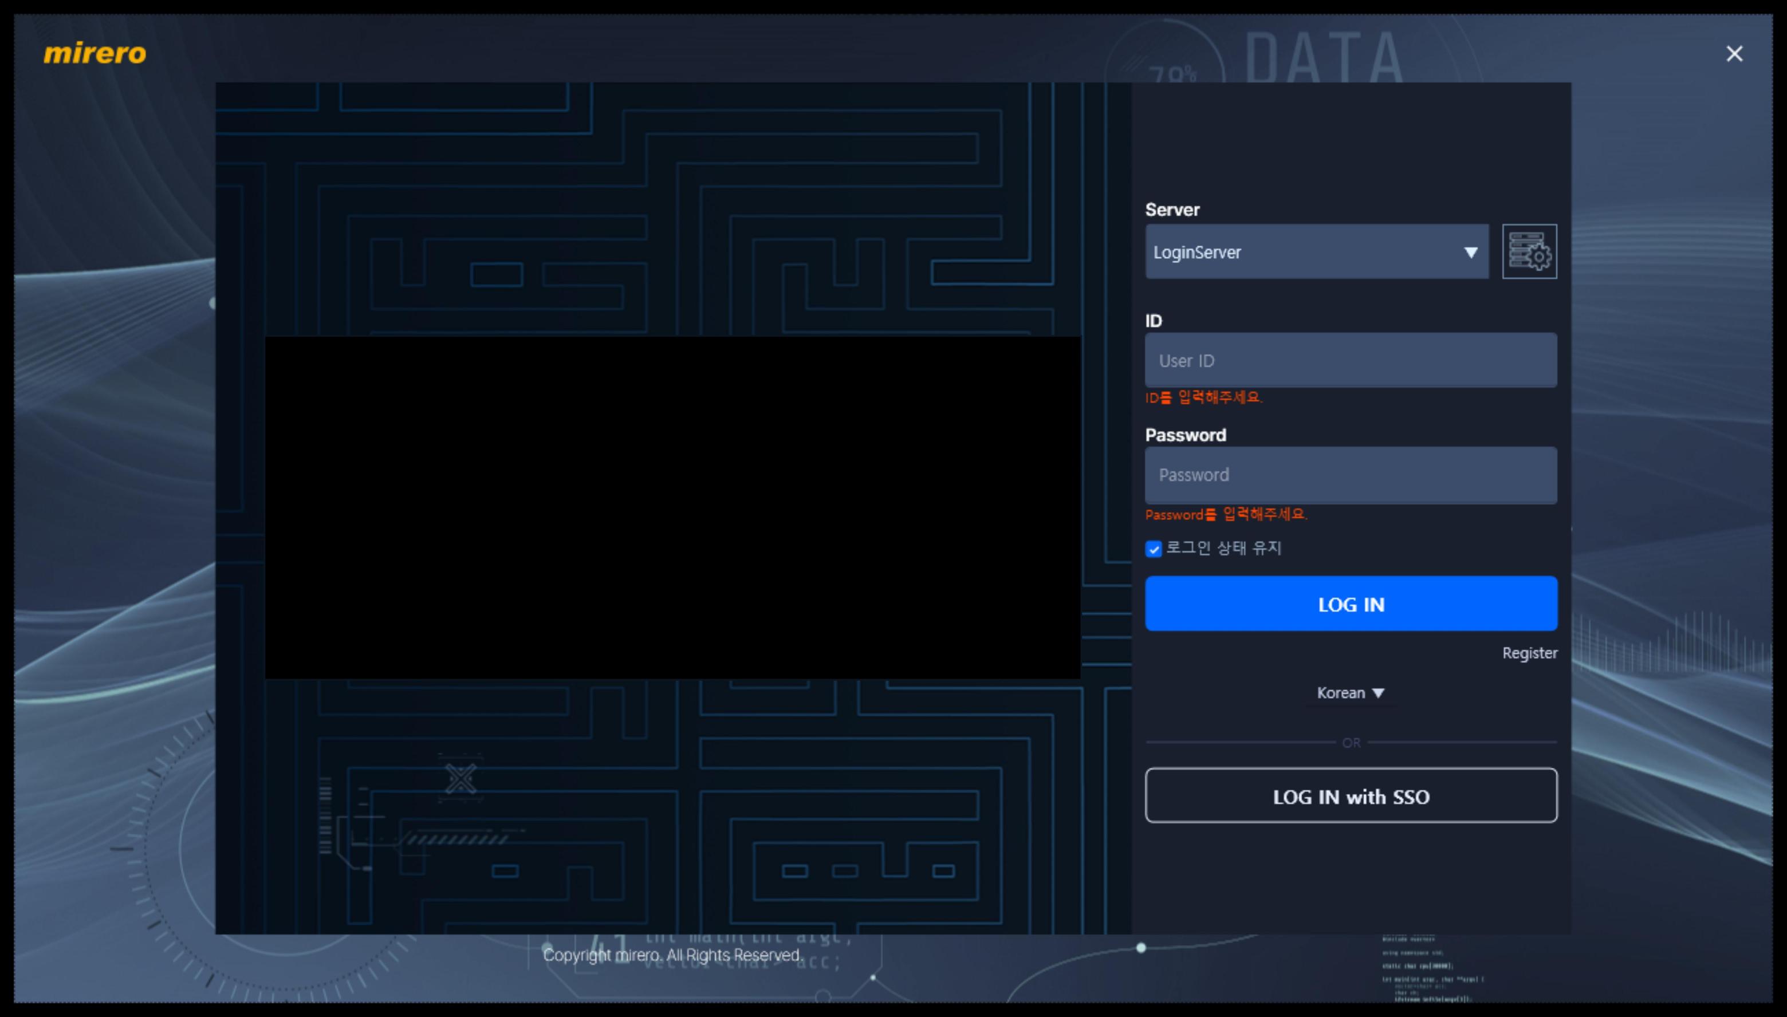Click the 로그인 상태 유지 label text

coord(1224,549)
